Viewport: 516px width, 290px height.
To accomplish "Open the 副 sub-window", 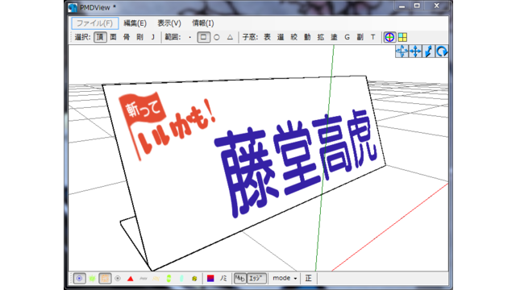I will pyautogui.click(x=360, y=37).
